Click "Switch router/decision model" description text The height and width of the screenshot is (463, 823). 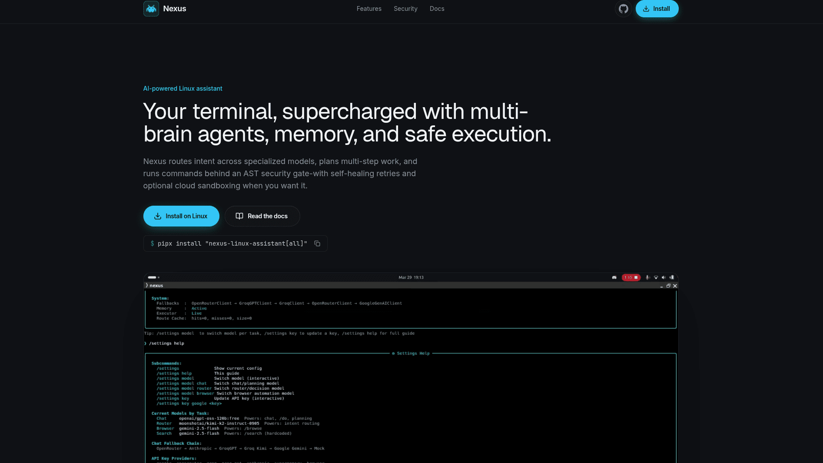249,388
